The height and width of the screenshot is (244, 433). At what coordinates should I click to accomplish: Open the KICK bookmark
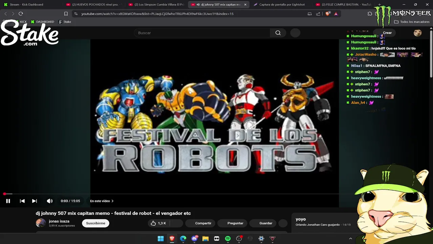[x=20, y=22]
